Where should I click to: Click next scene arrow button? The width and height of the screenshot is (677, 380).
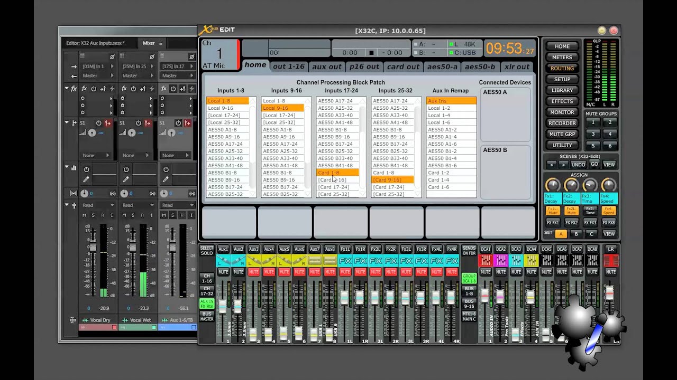coord(563,165)
